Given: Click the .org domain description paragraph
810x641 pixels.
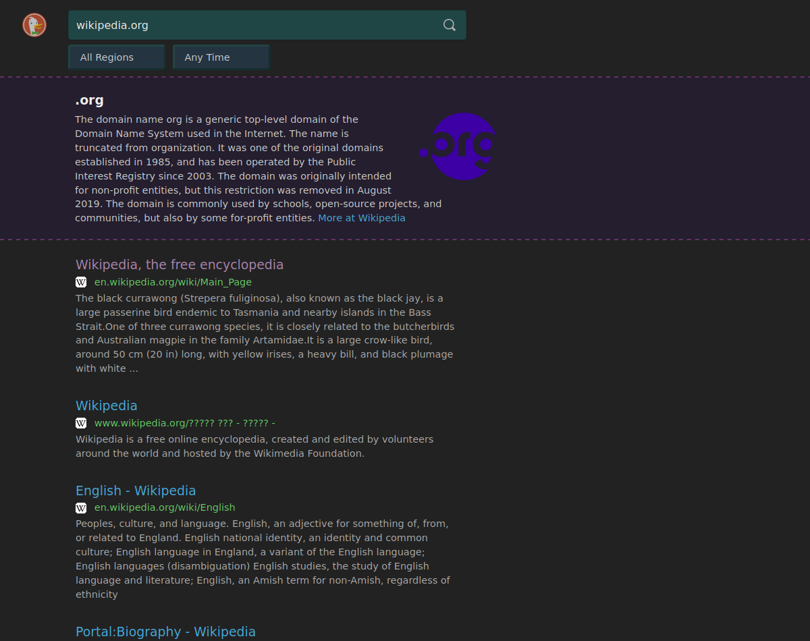Looking at the screenshot, I should click(x=259, y=169).
